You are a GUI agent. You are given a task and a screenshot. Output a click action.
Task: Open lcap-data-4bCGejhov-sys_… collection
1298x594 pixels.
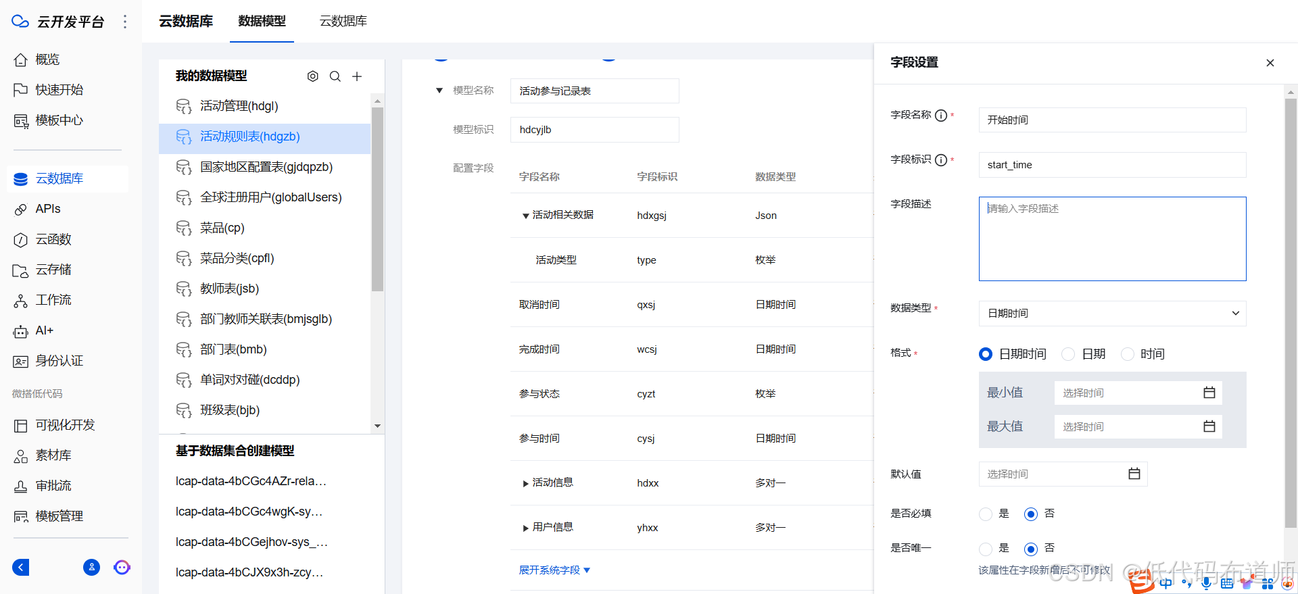(251, 542)
